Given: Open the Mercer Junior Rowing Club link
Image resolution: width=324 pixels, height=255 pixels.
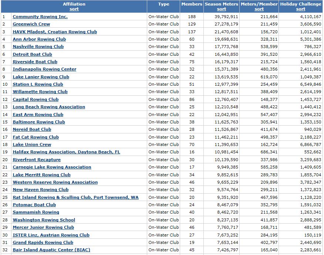Looking at the screenshot, I should point(43,227).
